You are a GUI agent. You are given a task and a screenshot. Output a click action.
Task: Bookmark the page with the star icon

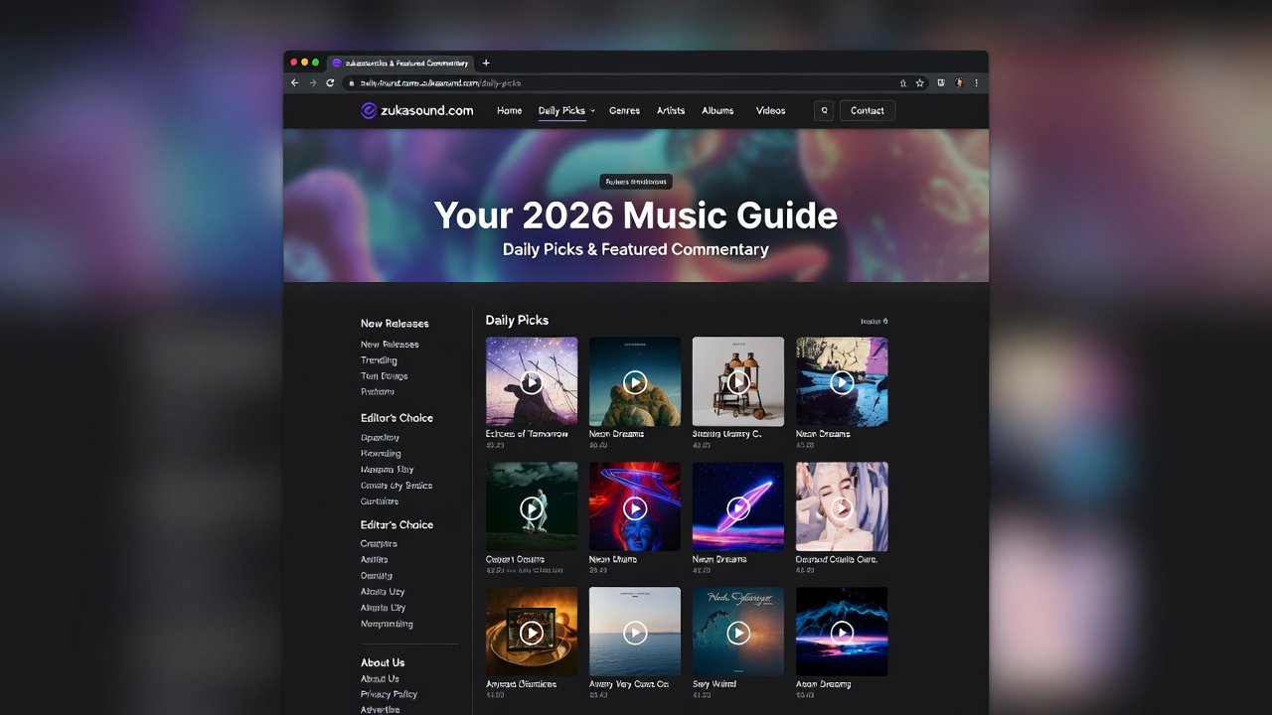pyautogui.click(x=919, y=83)
